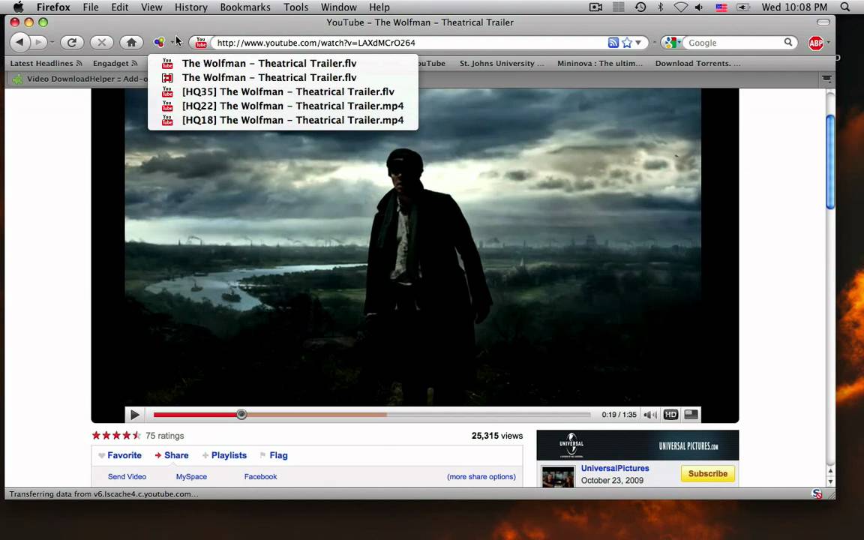Image resolution: width=864 pixels, height=540 pixels.
Task: Click the YouTube favicon in address bar
Action: pyautogui.click(x=201, y=43)
